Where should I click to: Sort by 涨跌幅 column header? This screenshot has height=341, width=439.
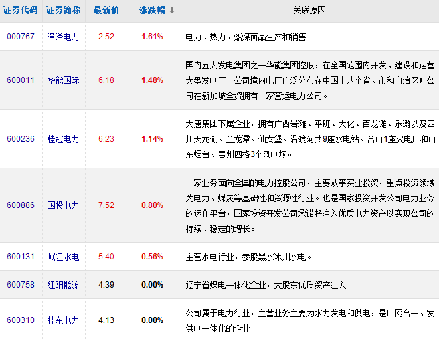pos(152,10)
